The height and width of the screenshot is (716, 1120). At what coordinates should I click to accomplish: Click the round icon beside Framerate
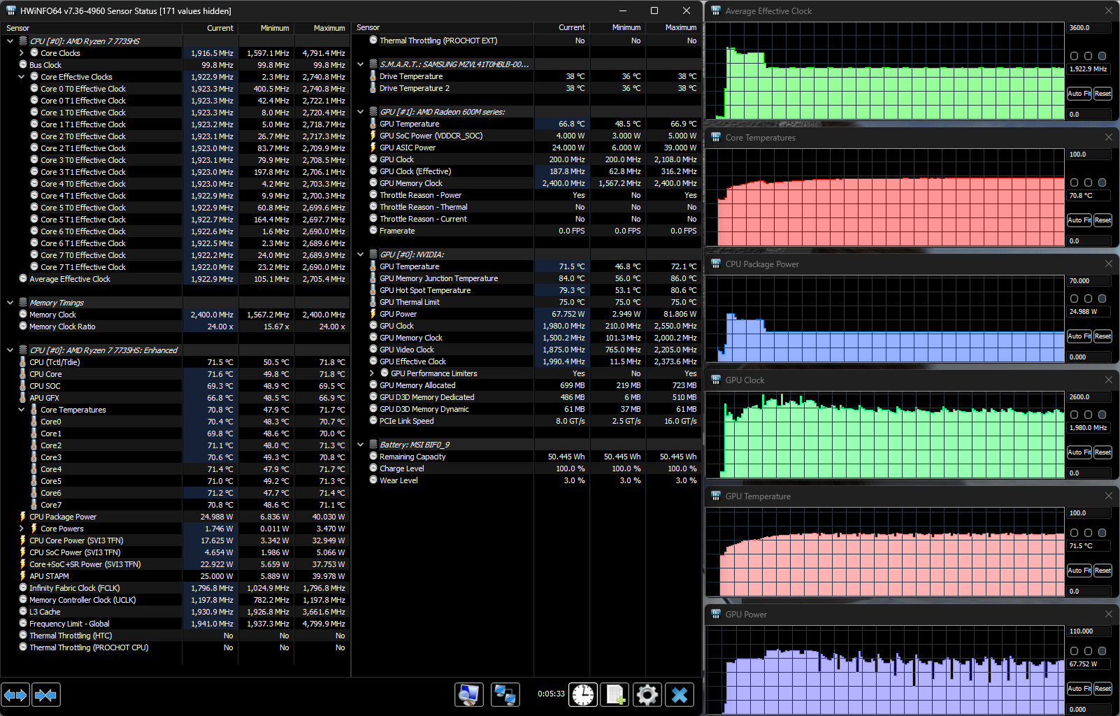(x=373, y=231)
